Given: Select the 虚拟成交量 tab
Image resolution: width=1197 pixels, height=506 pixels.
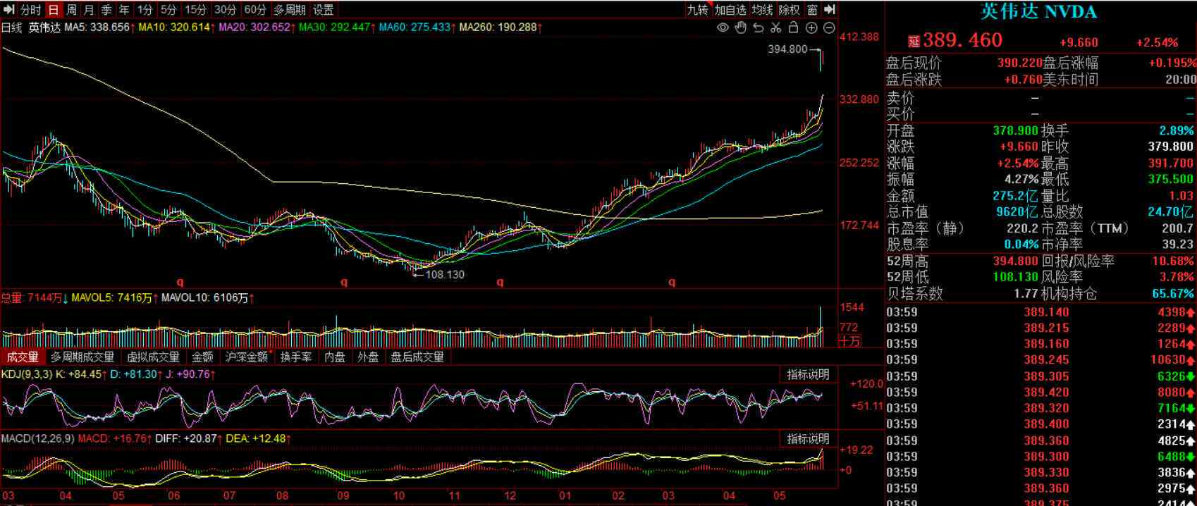Looking at the screenshot, I should point(154,357).
